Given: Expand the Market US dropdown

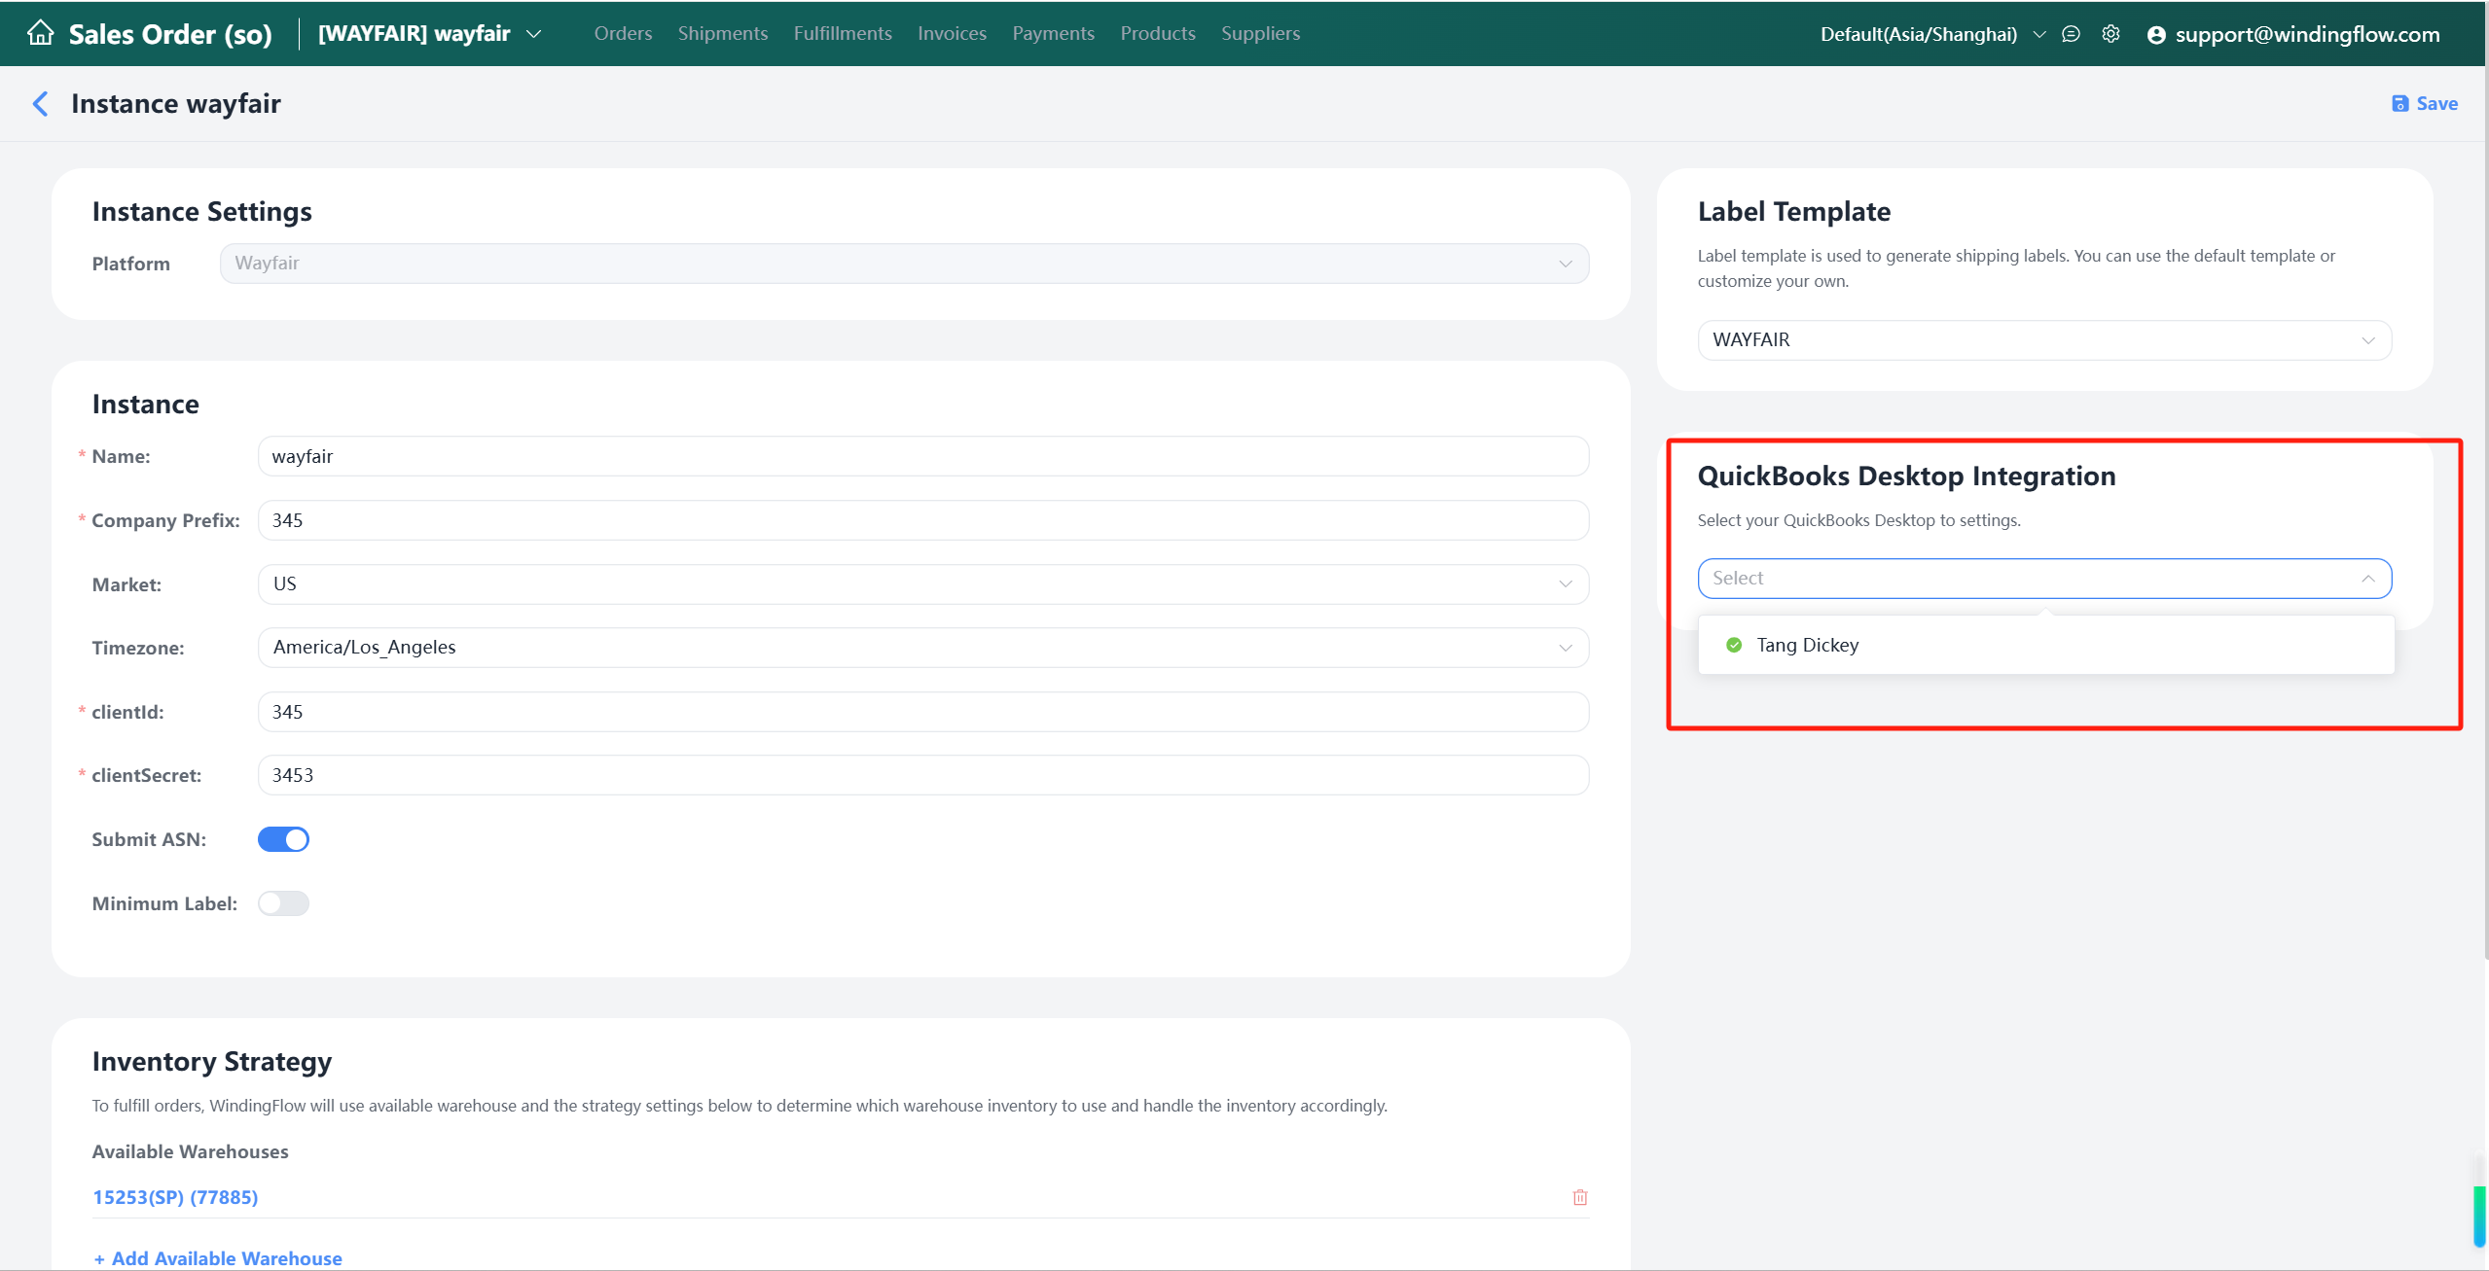Looking at the screenshot, I should [x=922, y=584].
